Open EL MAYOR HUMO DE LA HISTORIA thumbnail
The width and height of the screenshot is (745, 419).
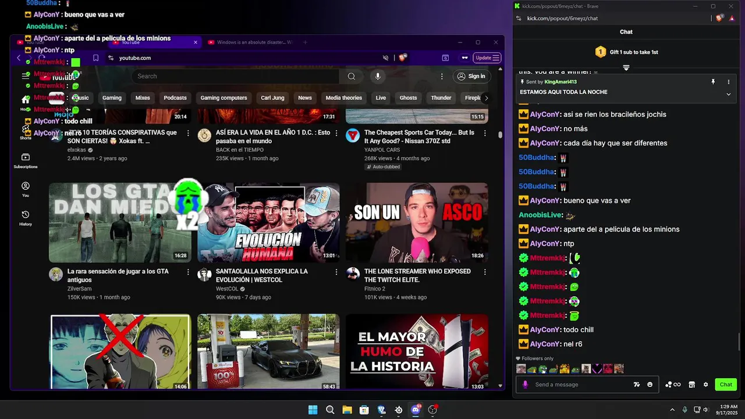[417, 351]
